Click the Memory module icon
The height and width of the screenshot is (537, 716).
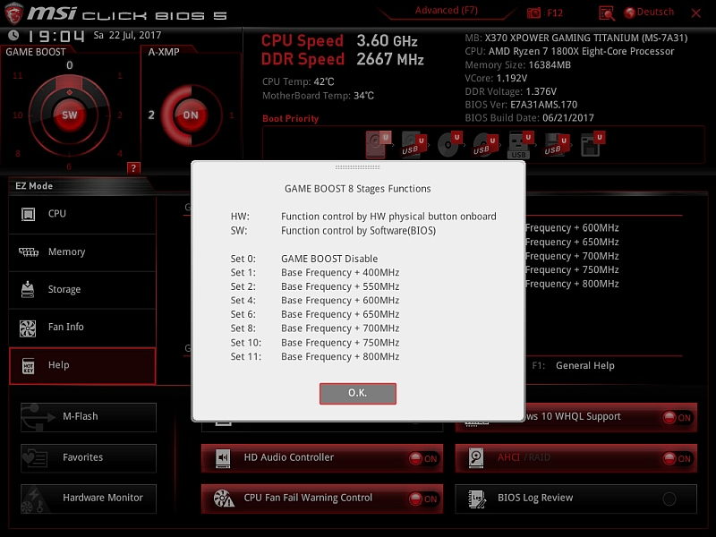pyautogui.click(x=29, y=251)
